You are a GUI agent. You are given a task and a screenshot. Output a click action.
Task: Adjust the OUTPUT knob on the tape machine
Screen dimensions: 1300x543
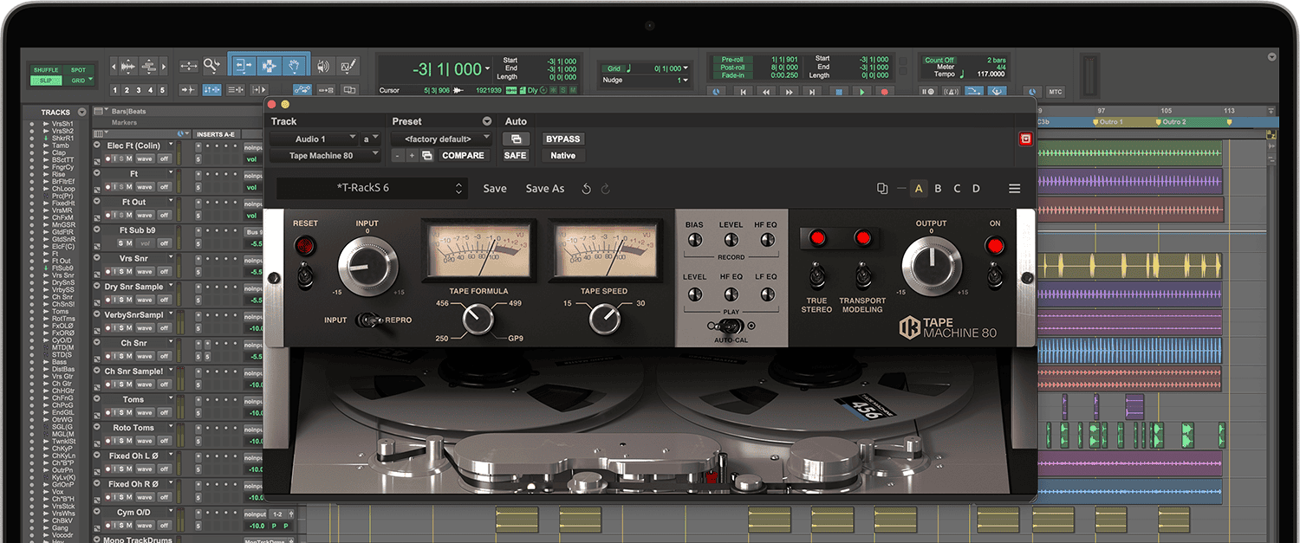[x=932, y=266]
